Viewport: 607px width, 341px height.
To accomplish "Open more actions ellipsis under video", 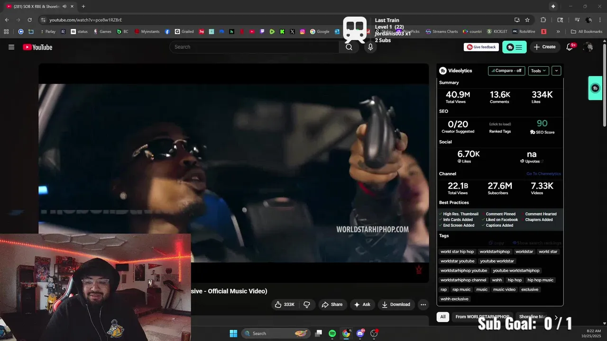I will point(423,305).
